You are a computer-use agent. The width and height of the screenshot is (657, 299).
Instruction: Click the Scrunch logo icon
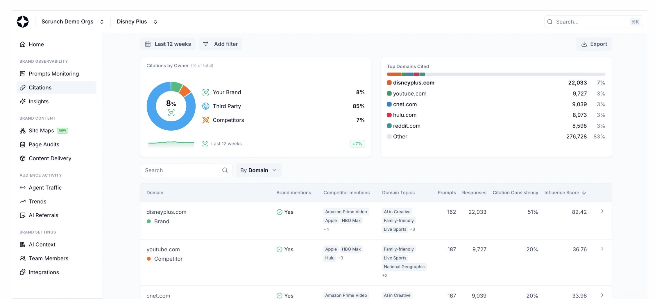point(23,22)
